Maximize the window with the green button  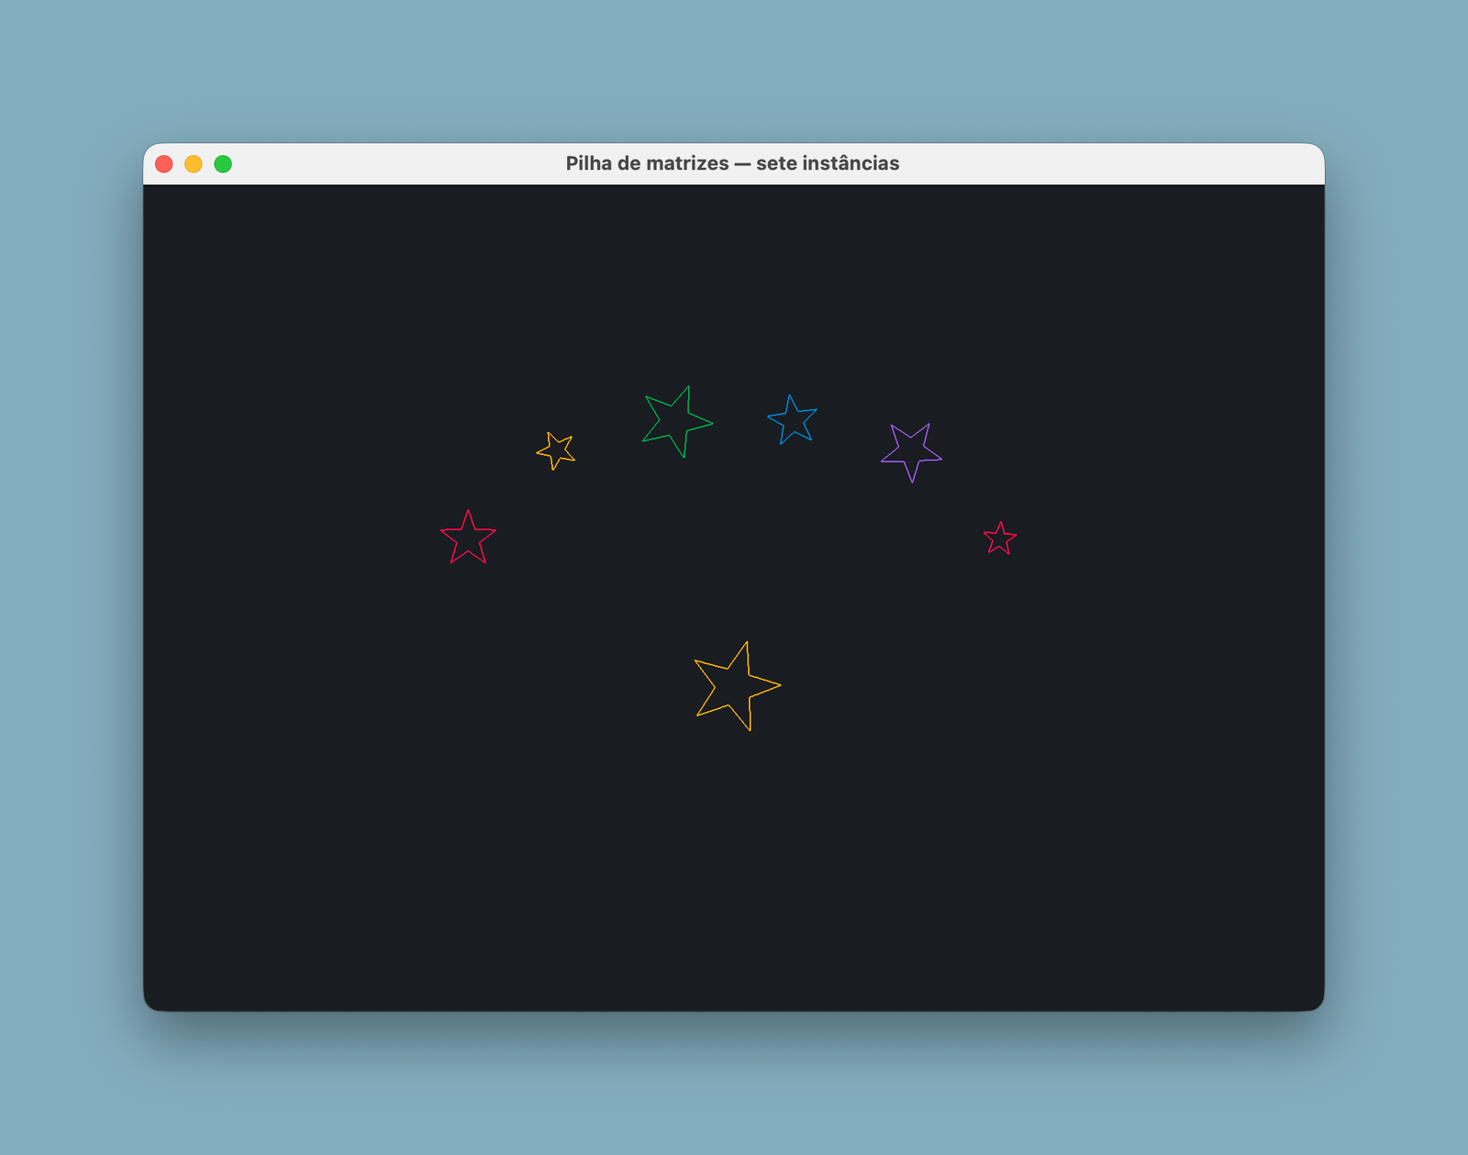(x=223, y=164)
